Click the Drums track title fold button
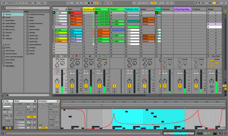This screenshot has height=136, width=228. [66, 9]
